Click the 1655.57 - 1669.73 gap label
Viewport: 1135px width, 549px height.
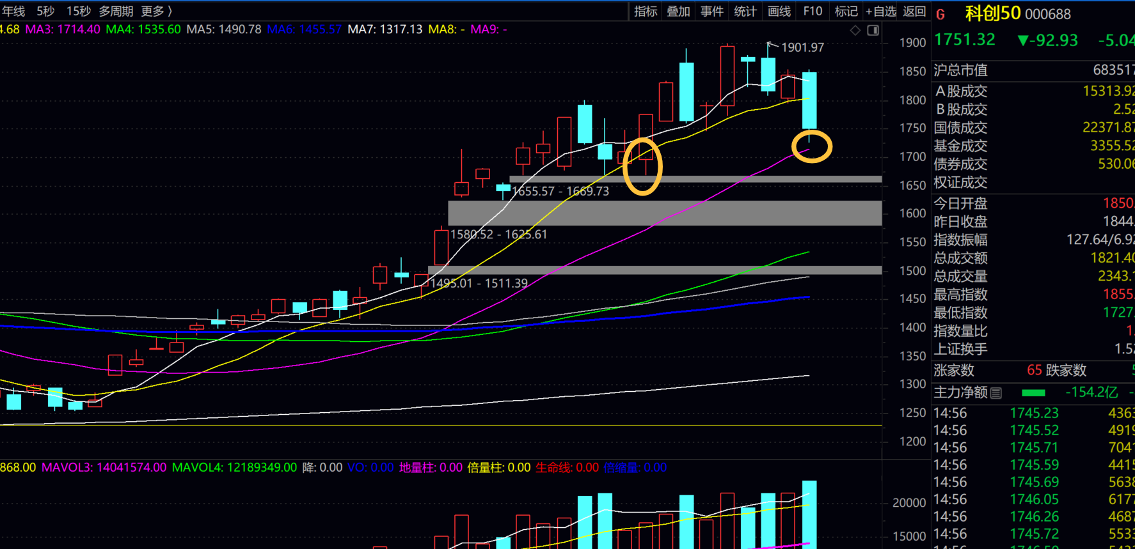560,191
